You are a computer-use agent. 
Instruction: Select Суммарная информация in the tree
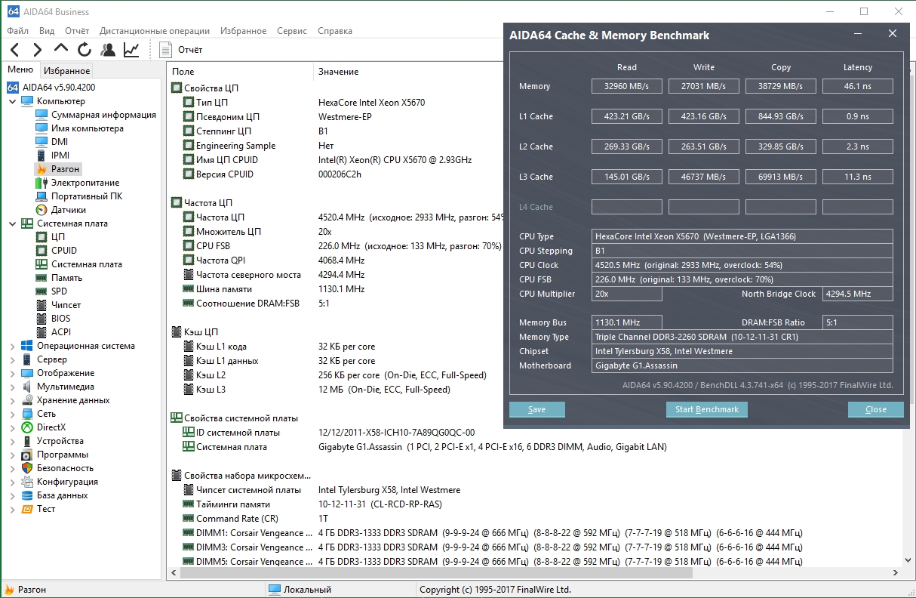click(x=103, y=115)
